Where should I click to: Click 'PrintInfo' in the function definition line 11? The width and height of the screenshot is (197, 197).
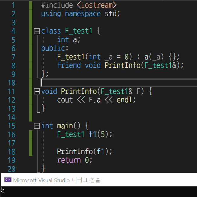pyautogui.click(x=79, y=91)
